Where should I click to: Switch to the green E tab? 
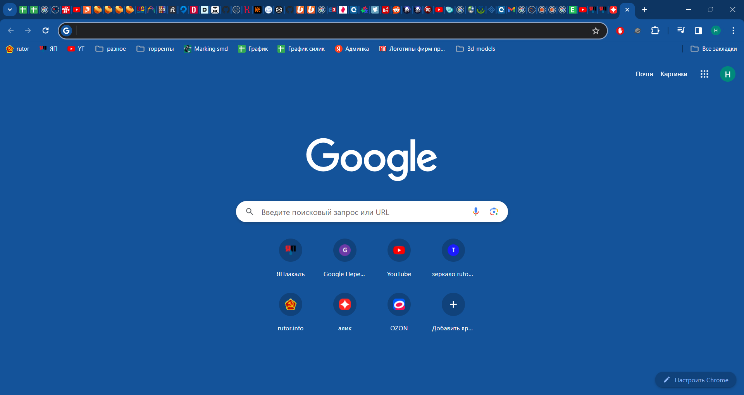point(572,10)
